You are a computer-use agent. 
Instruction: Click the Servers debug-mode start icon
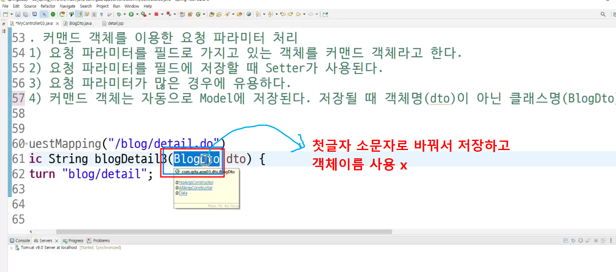pos(573,241)
